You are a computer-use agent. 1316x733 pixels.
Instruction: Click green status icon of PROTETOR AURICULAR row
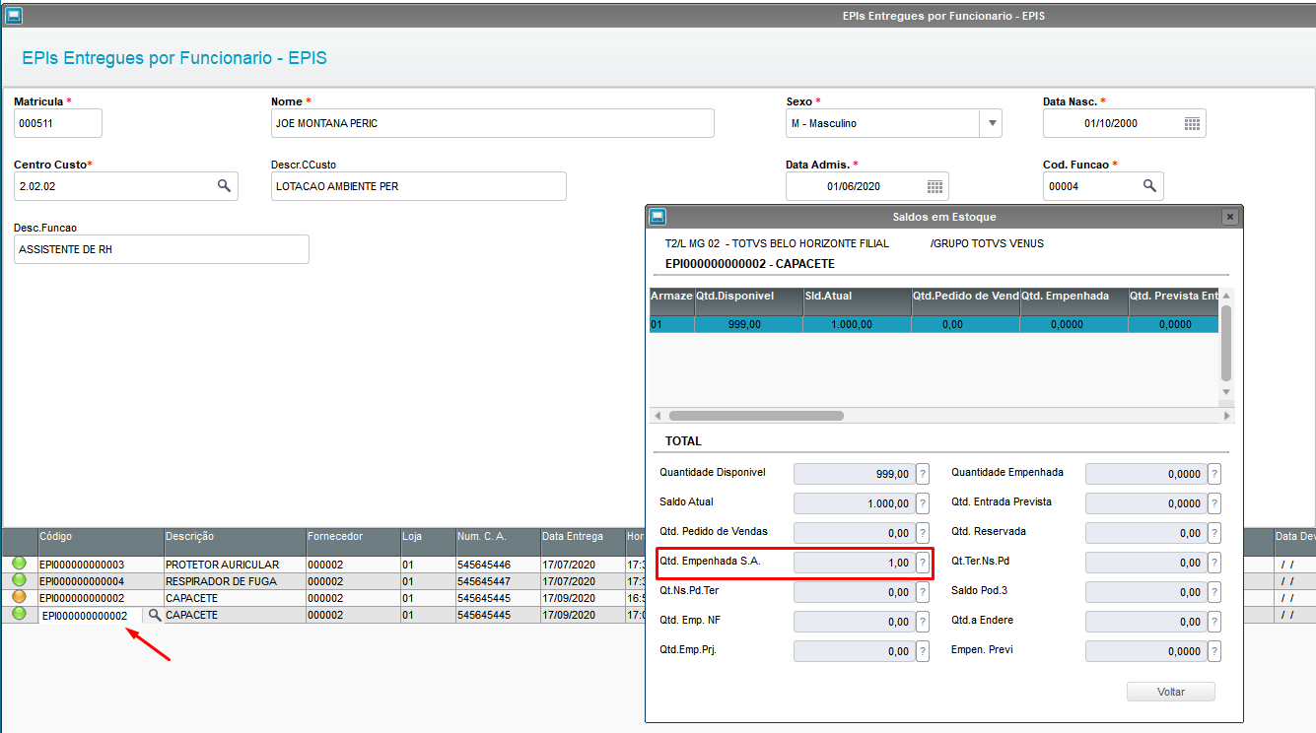19,565
